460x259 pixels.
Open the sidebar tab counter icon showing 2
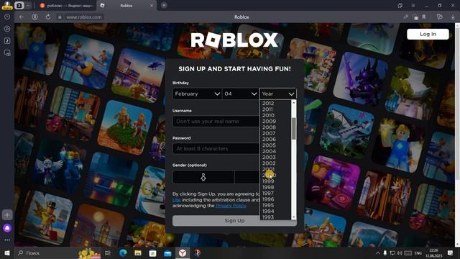[x=7, y=41]
